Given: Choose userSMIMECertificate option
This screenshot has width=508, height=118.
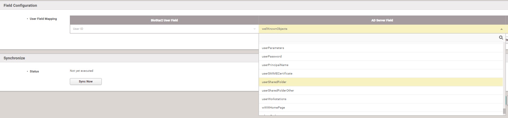Looking at the screenshot, I should pyautogui.click(x=381, y=74).
